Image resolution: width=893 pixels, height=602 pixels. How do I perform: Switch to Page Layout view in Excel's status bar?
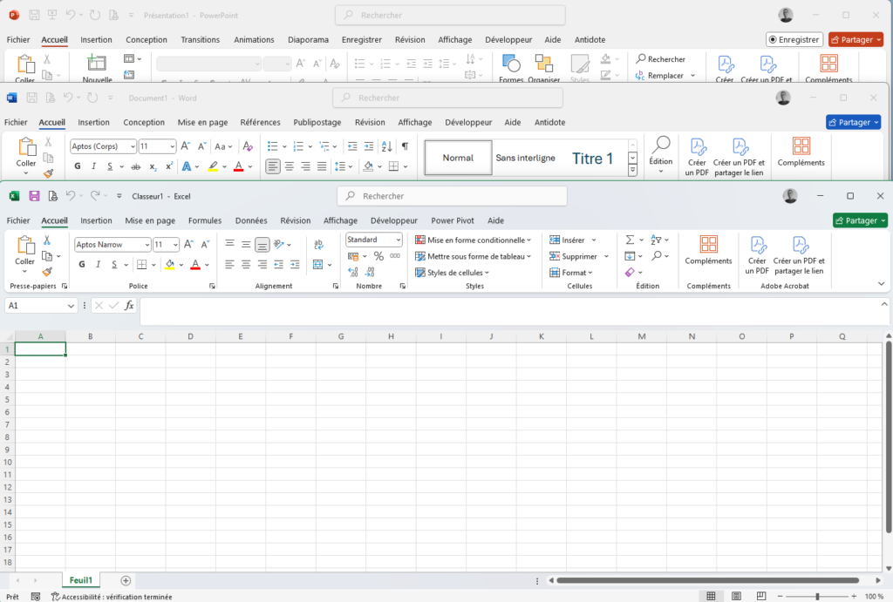pos(736,596)
